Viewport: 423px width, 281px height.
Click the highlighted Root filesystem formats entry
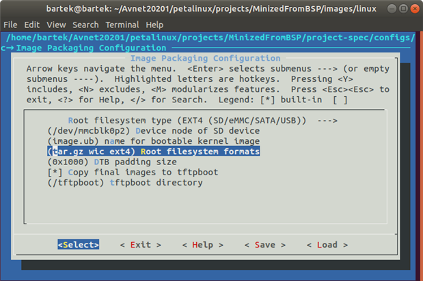(x=154, y=151)
